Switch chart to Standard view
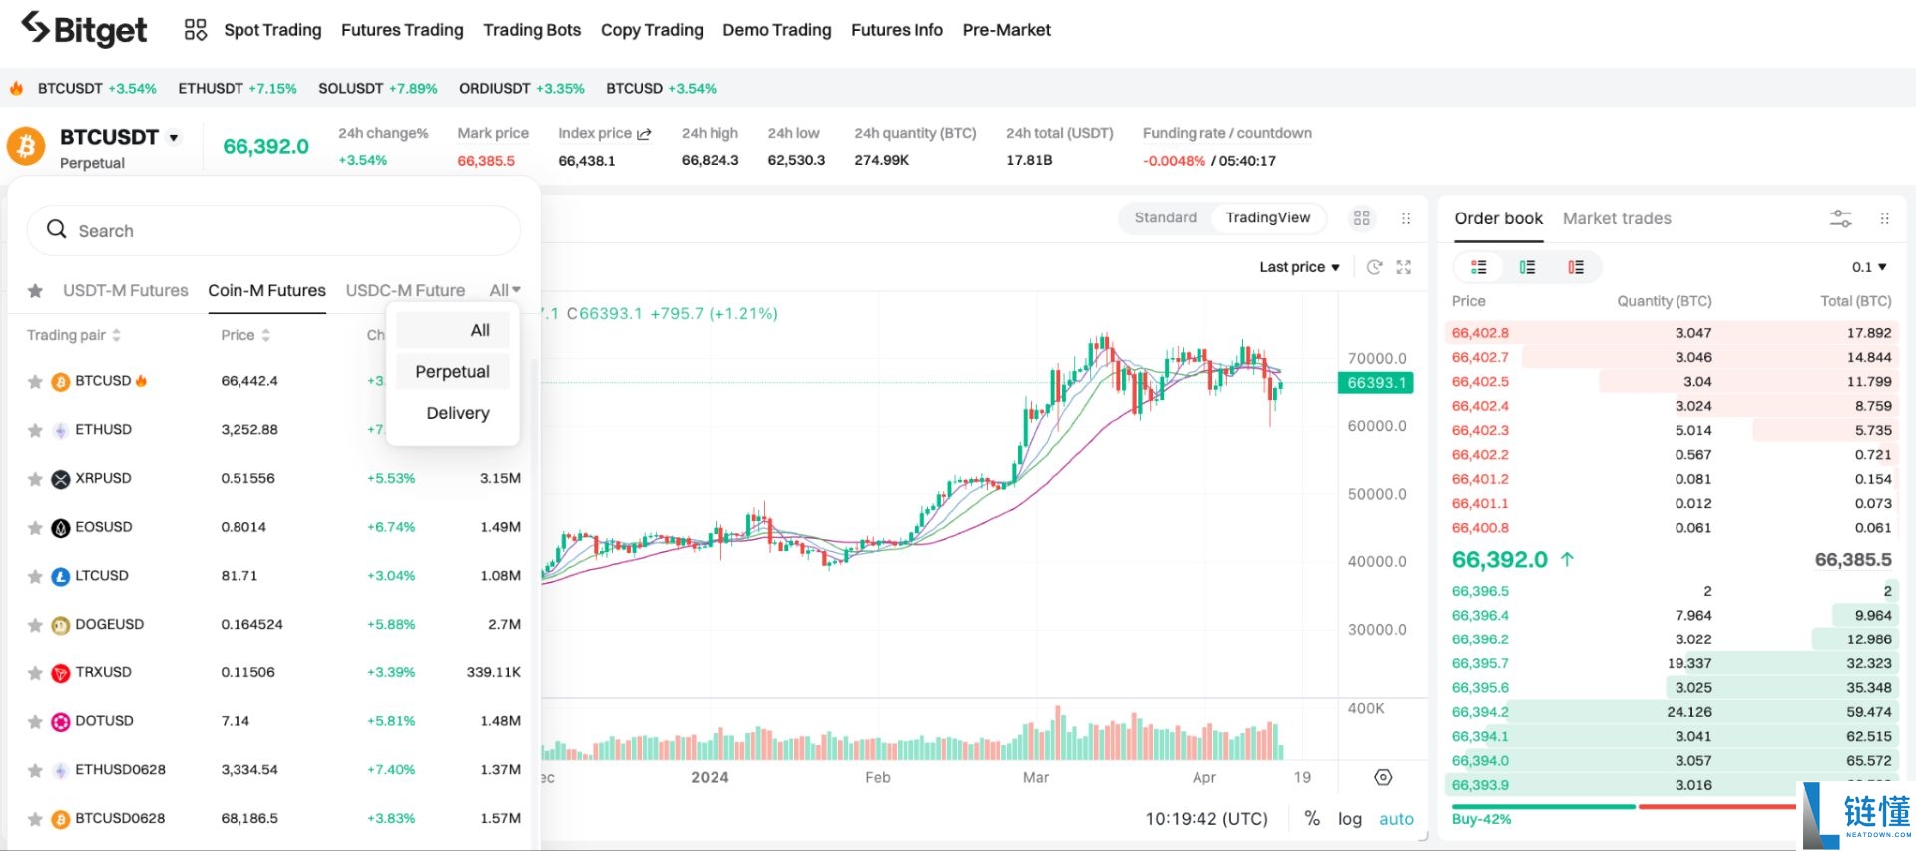This screenshot has height=851, width=1916. (1165, 217)
